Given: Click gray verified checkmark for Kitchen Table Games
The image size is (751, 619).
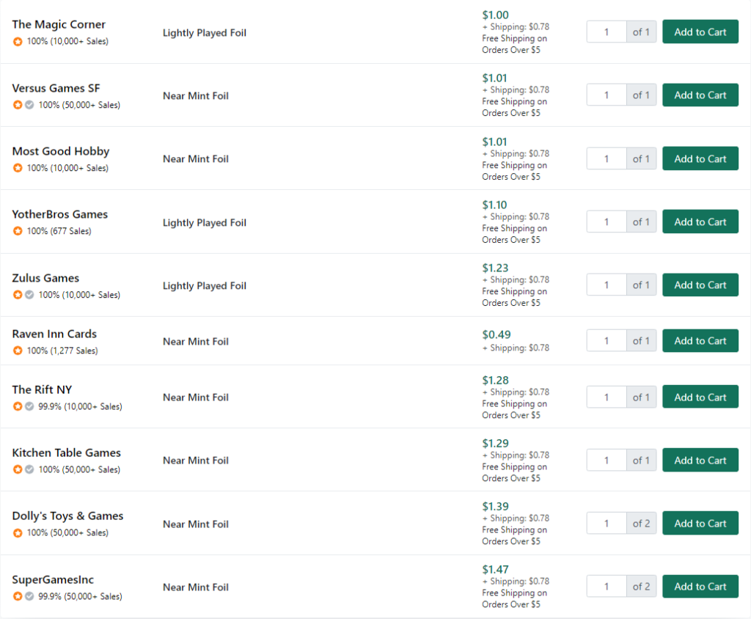Looking at the screenshot, I should pos(29,470).
